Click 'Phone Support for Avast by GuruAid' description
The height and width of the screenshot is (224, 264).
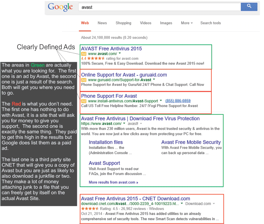pyautogui.click(x=143, y=85)
